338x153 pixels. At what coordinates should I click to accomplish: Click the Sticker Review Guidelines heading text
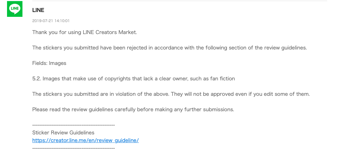(63, 133)
